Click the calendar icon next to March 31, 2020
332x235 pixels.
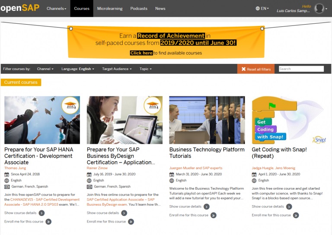coord(172,175)
